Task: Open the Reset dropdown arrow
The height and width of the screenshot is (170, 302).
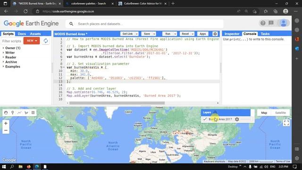Action: 193,34
